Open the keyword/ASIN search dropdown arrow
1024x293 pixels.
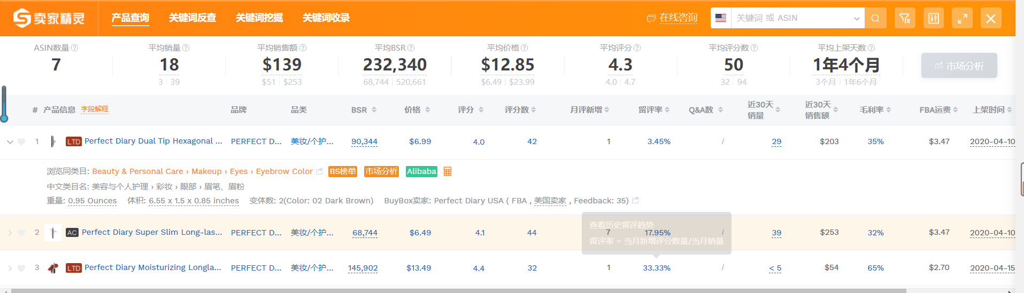[857, 18]
